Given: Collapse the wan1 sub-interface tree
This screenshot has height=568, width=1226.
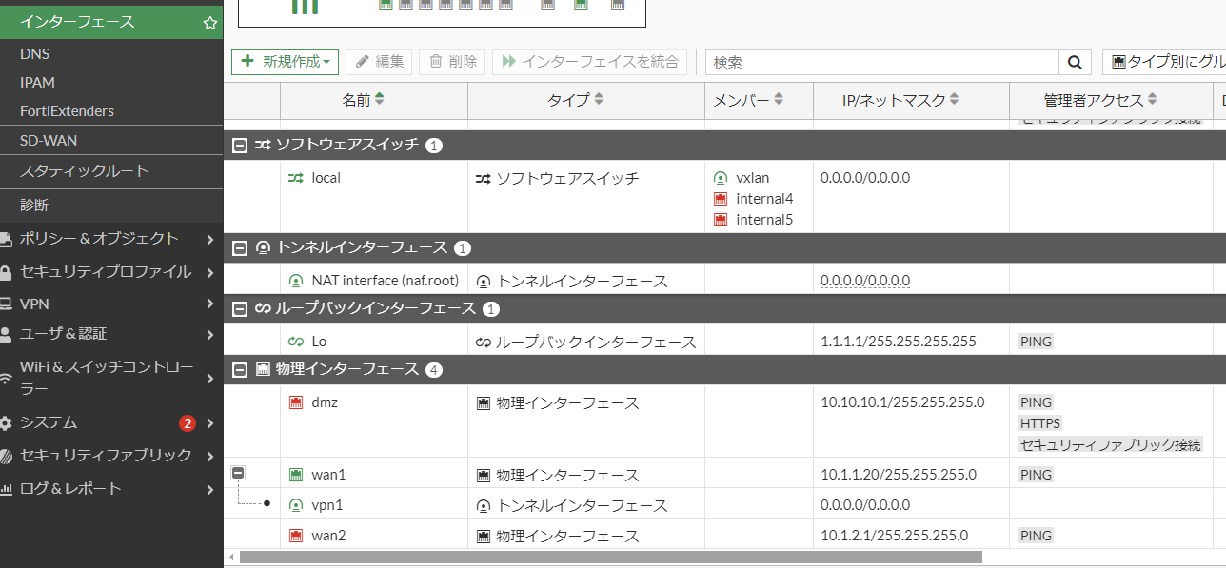Looking at the screenshot, I should click(x=239, y=473).
